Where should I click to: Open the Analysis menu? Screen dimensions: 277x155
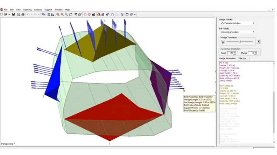(38, 10)
